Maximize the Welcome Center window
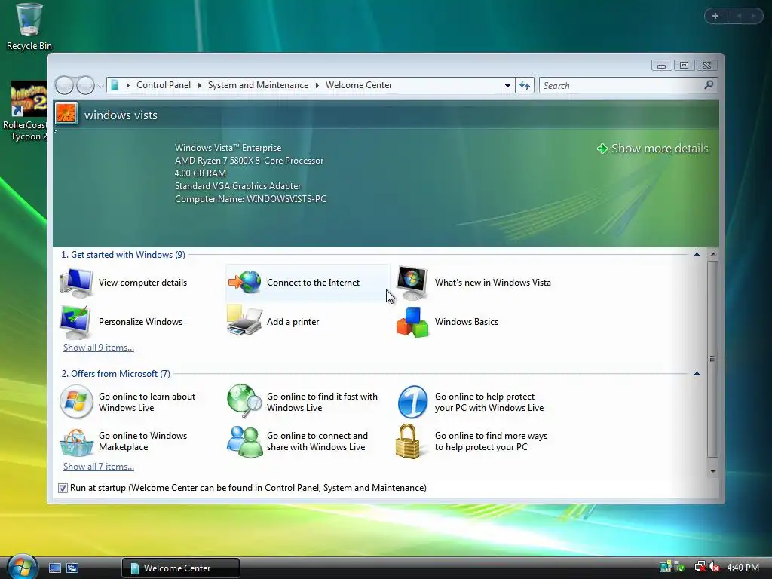The image size is (772, 579). pyautogui.click(x=684, y=66)
